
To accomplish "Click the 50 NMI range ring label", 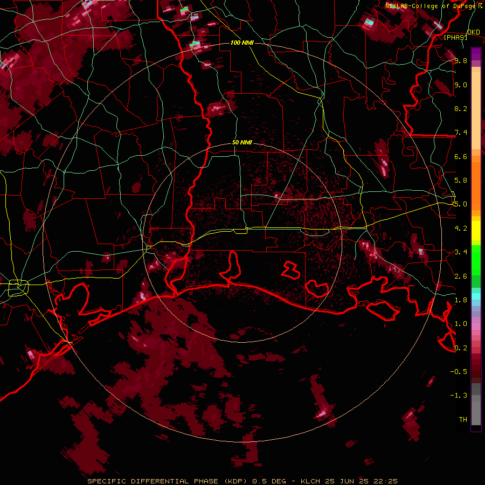I will 242,143.
